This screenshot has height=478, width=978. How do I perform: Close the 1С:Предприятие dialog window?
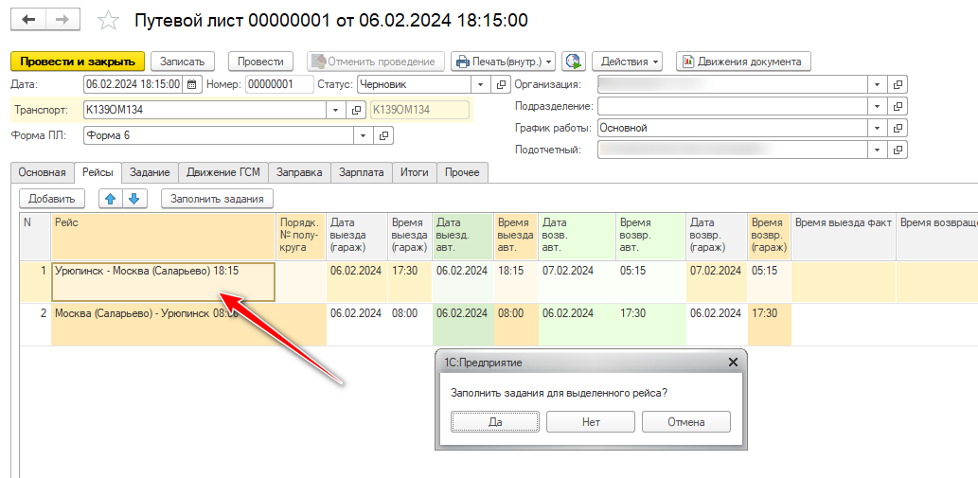733,363
